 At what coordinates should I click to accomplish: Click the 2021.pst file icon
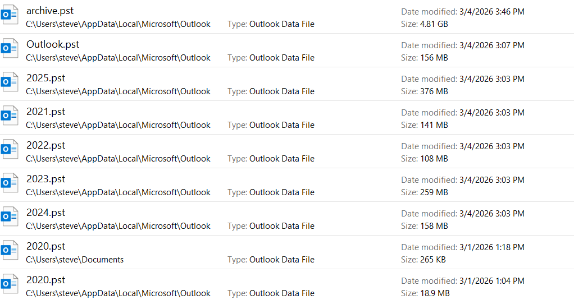[x=10, y=116]
